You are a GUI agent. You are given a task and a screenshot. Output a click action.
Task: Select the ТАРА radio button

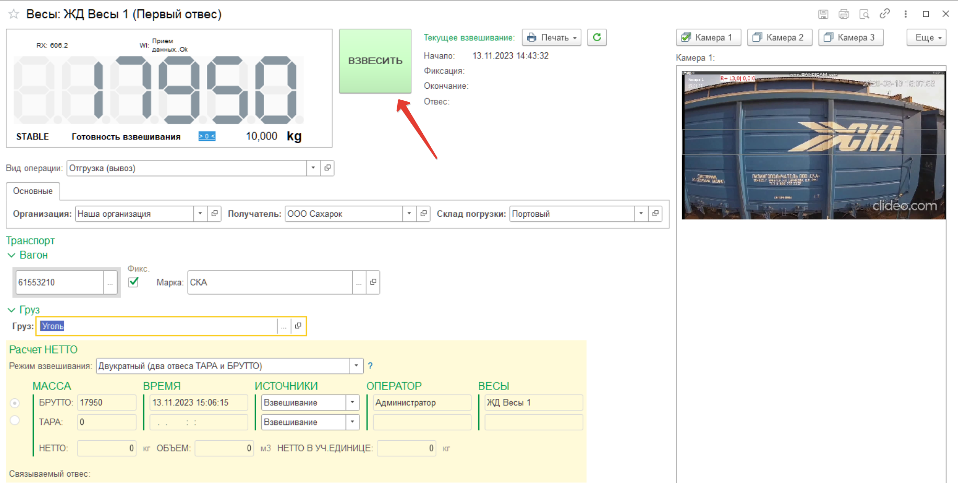click(15, 421)
